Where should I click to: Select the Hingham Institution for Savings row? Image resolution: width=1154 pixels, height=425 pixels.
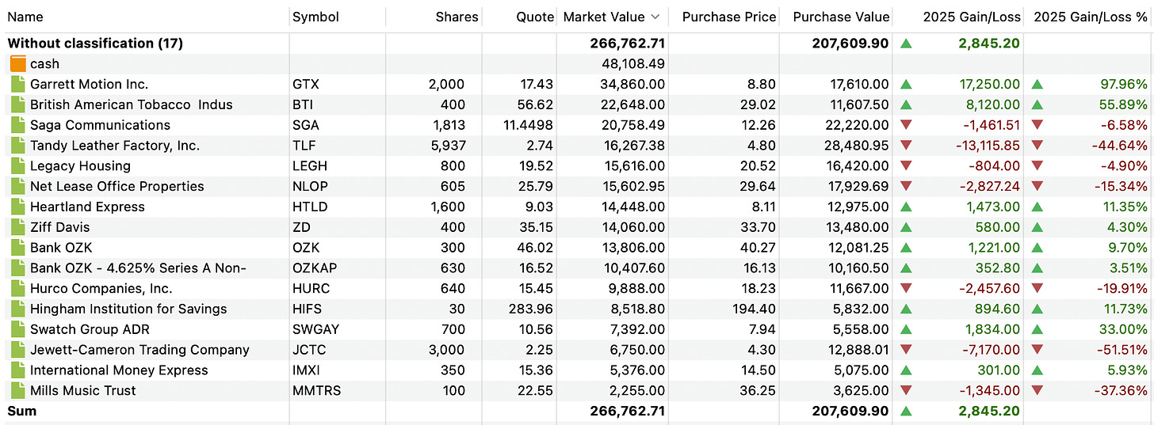pos(128,309)
